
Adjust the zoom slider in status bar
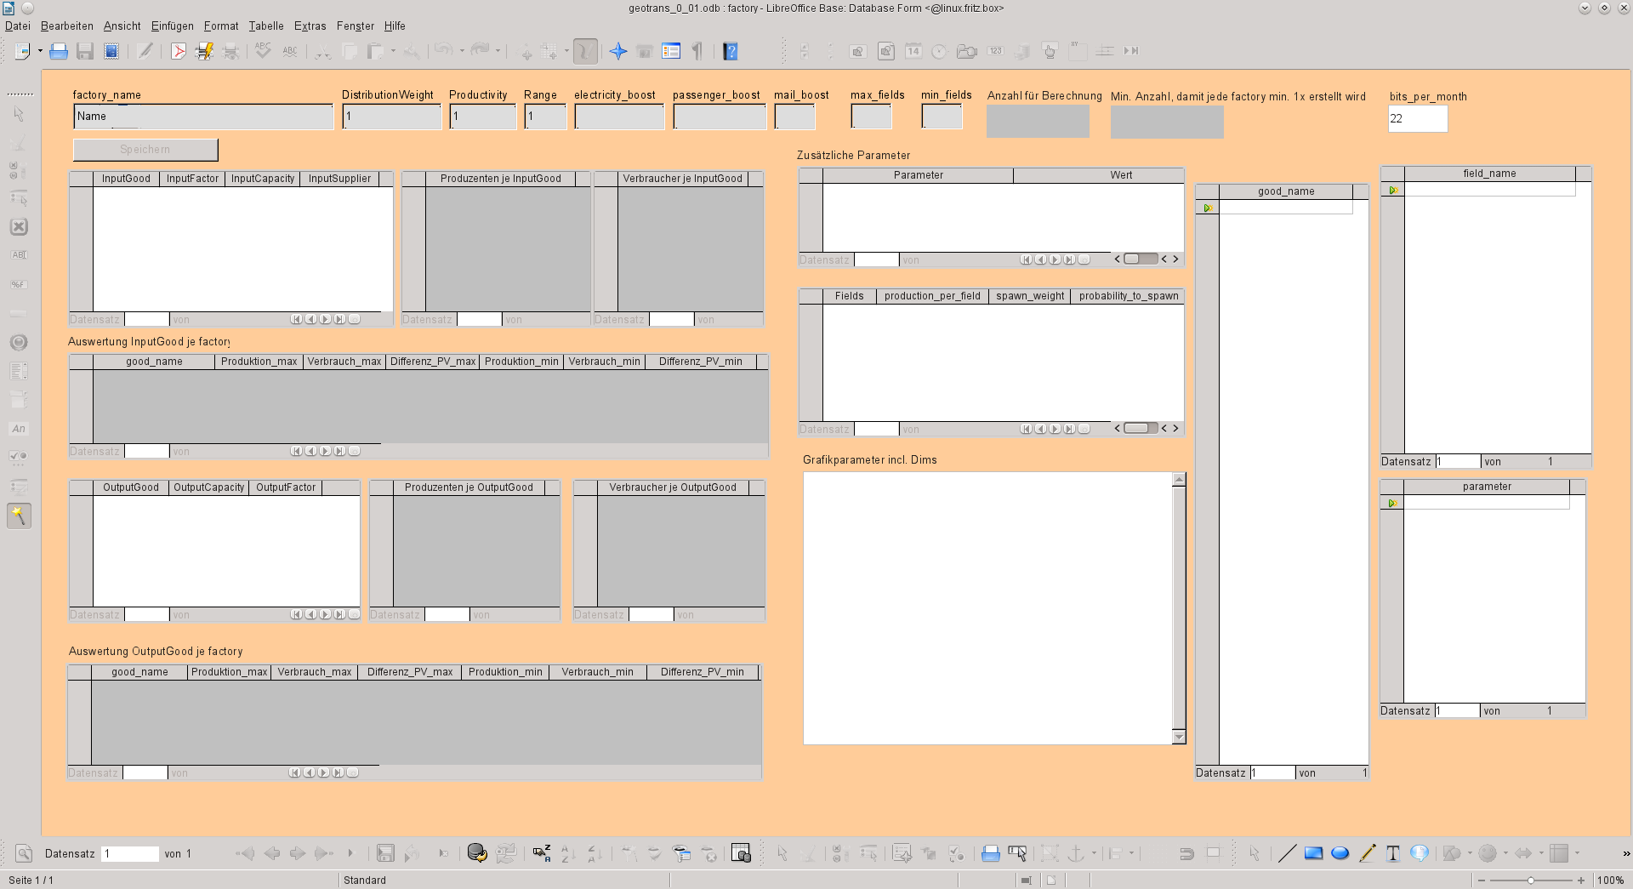point(1530,880)
